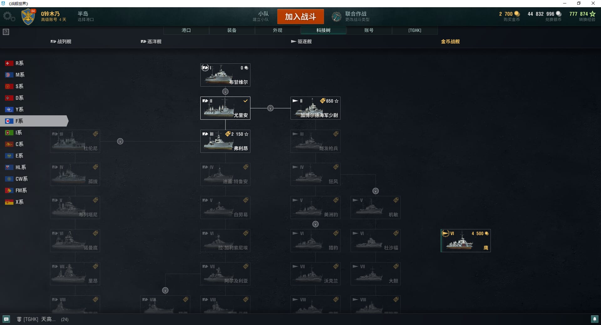The image size is (601, 325).
Task: Expand the [TGHK] clan chat channel
Action: pos(36,319)
